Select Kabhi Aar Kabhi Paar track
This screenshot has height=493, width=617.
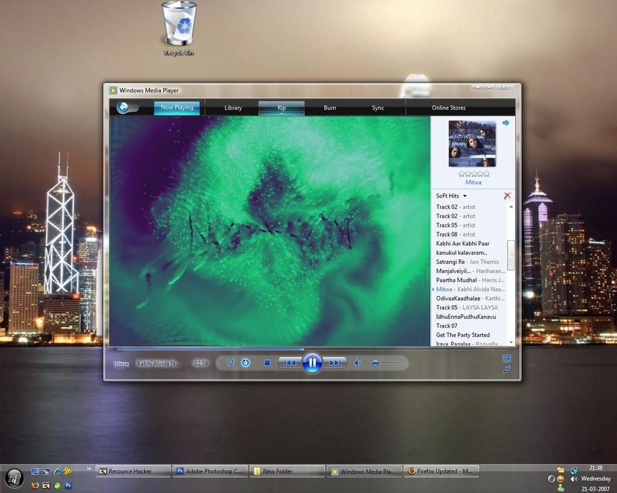point(463,243)
